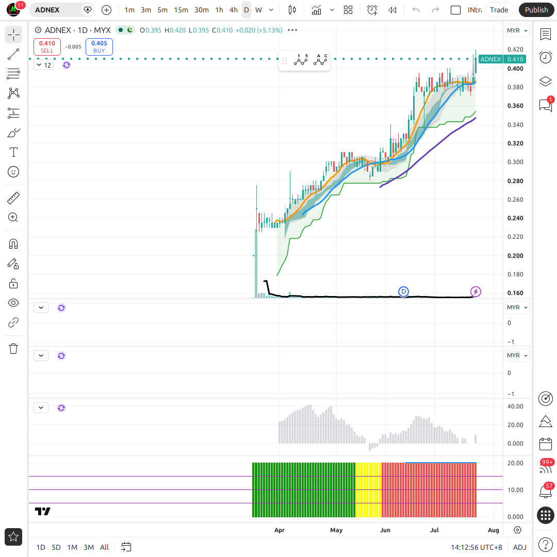Open notifications bell with 57 badge
The height and width of the screenshot is (557, 557).
545,492
